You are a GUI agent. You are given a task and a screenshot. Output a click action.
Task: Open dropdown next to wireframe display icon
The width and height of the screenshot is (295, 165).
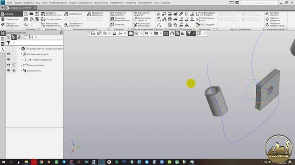point(141,33)
